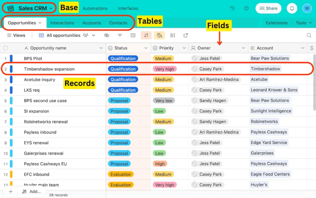Screen dimensions: 316x198
Task: Open the Account field menu chevron
Action: click(303, 48)
